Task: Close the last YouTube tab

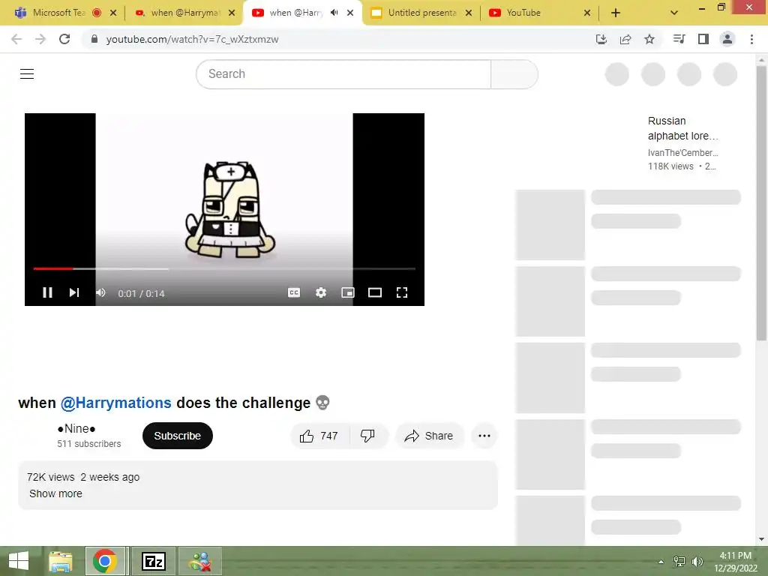Action: tap(587, 13)
